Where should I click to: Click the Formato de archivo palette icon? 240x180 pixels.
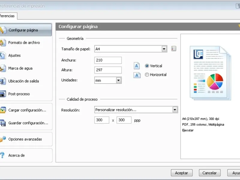tap(3, 43)
